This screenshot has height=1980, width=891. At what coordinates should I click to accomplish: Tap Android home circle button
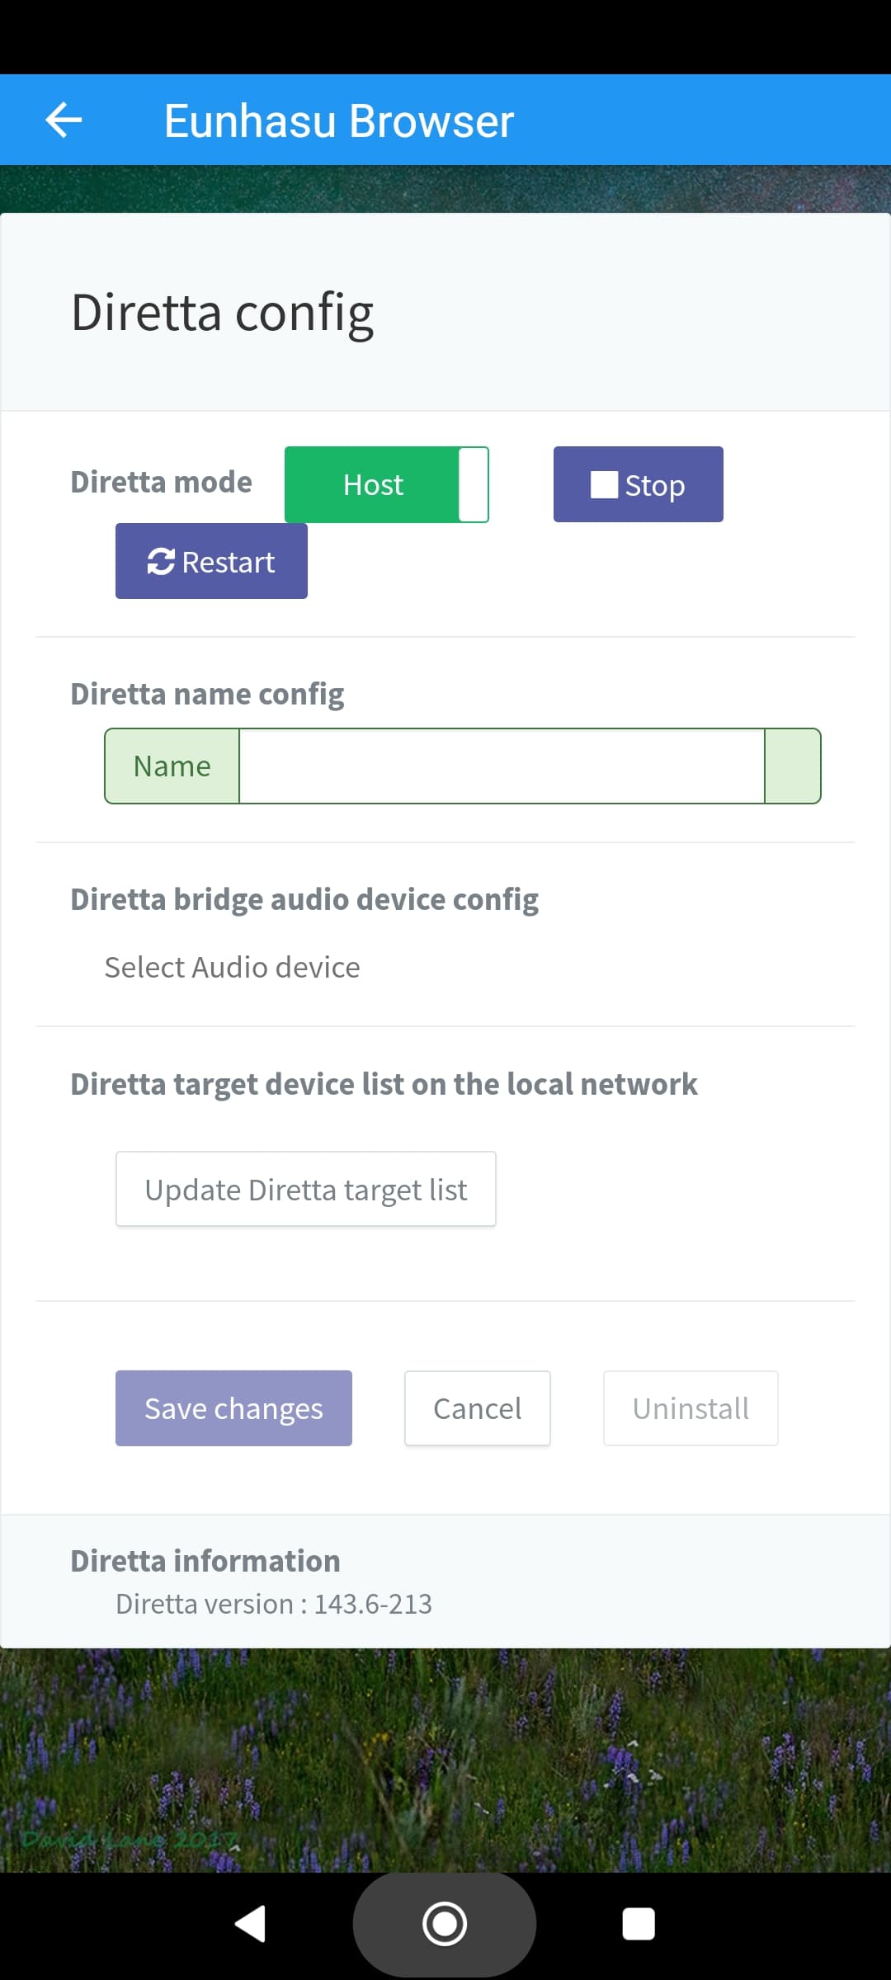(445, 1924)
